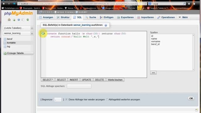Click the Begrenzer delimiter input field
201x113 pixels.
click(x=58, y=100)
